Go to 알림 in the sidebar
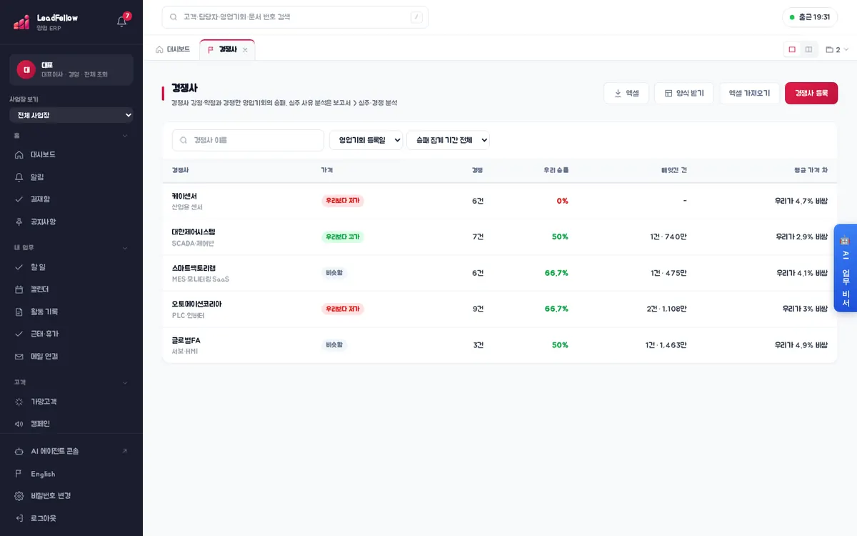This screenshot has height=536, width=857. [71, 177]
